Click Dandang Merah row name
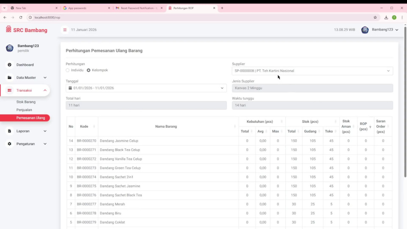 pos(112,204)
